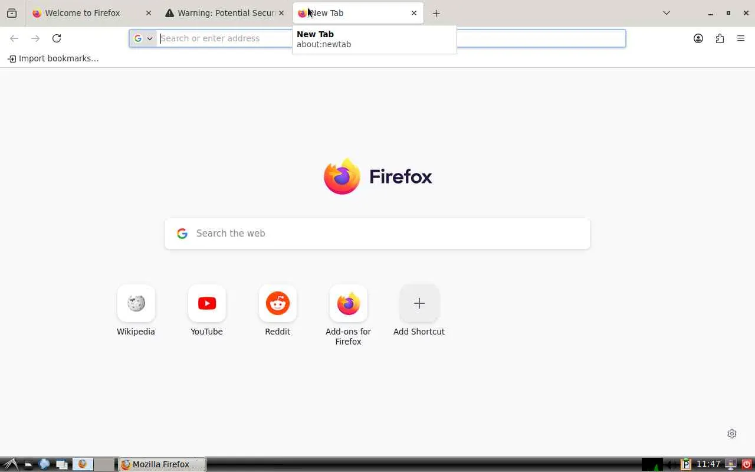Close the New Tab tab
Viewport: 755px width, 472px height.
click(414, 13)
